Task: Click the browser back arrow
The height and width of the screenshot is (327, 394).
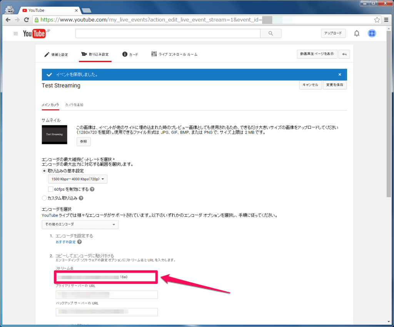Action: point(8,20)
